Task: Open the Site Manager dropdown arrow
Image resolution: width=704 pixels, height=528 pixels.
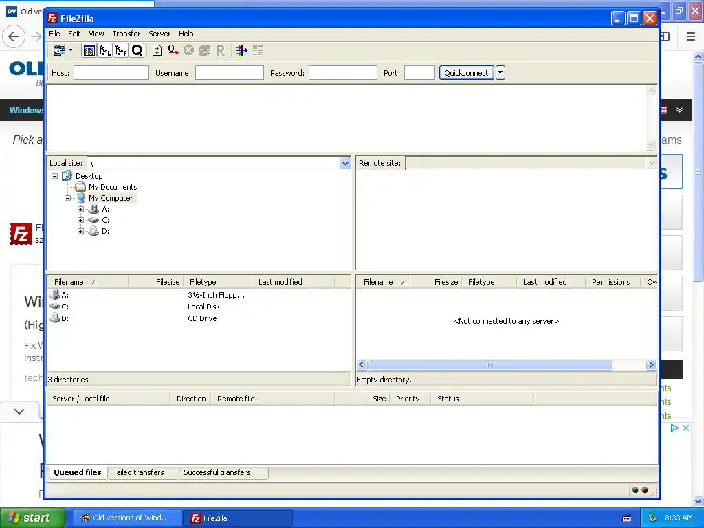Action: click(x=71, y=50)
